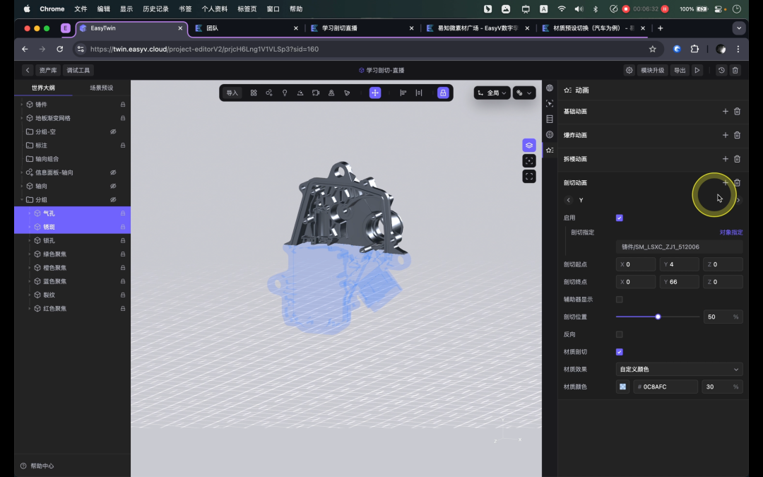Click the person/avatar icon in viewport toolbar
Viewport: 763px width, 477px height.
click(x=331, y=93)
